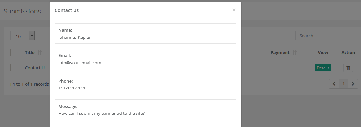Delete the Contact Us submission with trash icon
The height and width of the screenshot is (127, 361).
pyautogui.click(x=348, y=68)
